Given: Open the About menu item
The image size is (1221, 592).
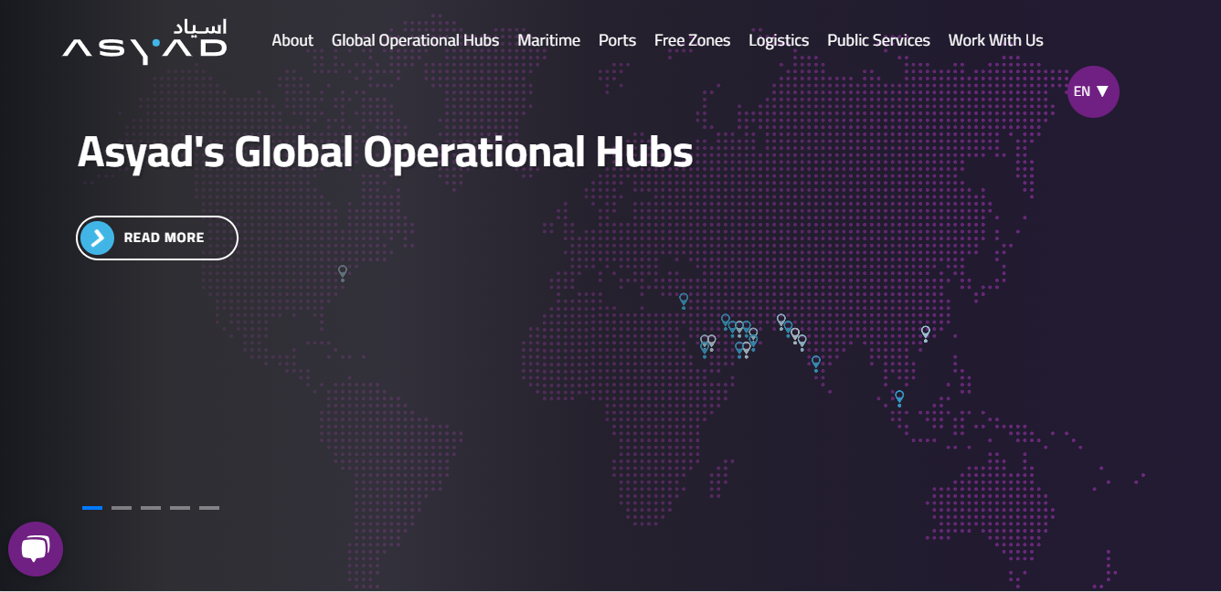Looking at the screenshot, I should point(292,40).
